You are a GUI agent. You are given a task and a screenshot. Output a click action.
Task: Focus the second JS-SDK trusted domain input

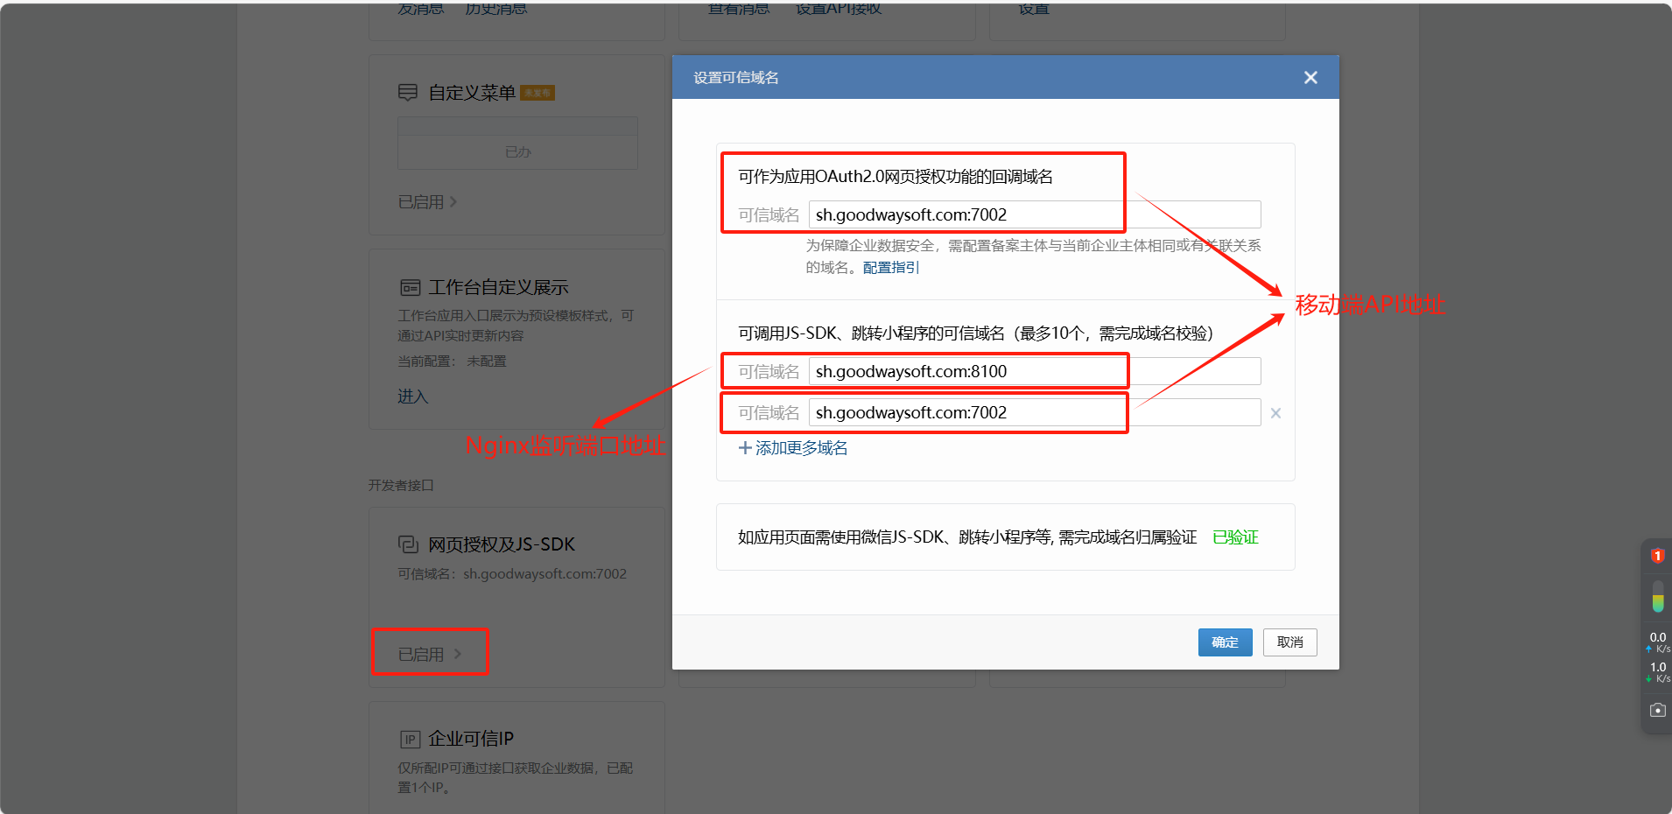[x=1035, y=412]
